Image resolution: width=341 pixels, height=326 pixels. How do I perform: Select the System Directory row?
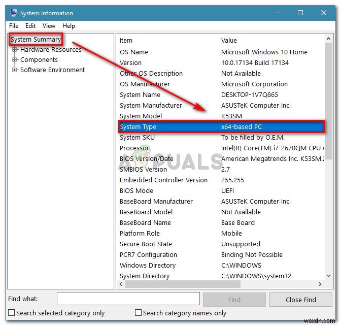click(x=221, y=276)
